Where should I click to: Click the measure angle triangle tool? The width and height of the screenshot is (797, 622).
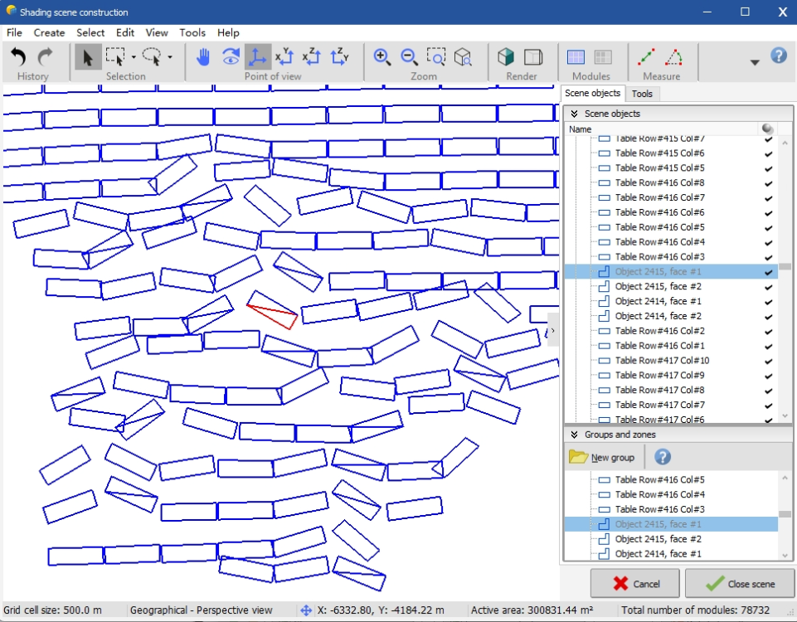point(675,56)
